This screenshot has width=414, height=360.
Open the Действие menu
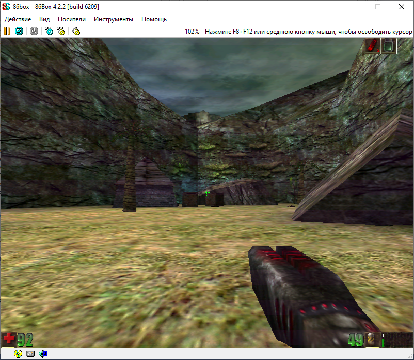click(x=18, y=19)
